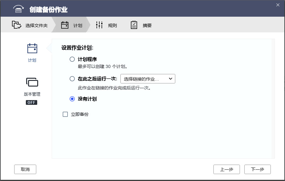Image resolution: width=285 pixels, height=181 pixels.
Task: Select the 没有计划 radio button
Action: coord(72,99)
